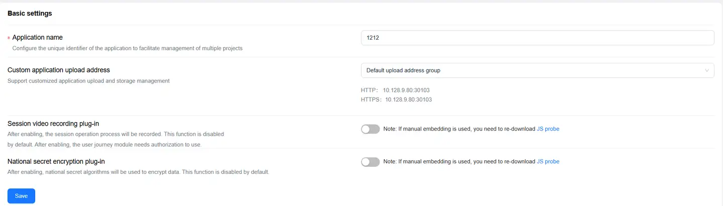723x206 pixels.
Task: Toggle the National secret encryption plug-in switch
Action: coord(370,162)
